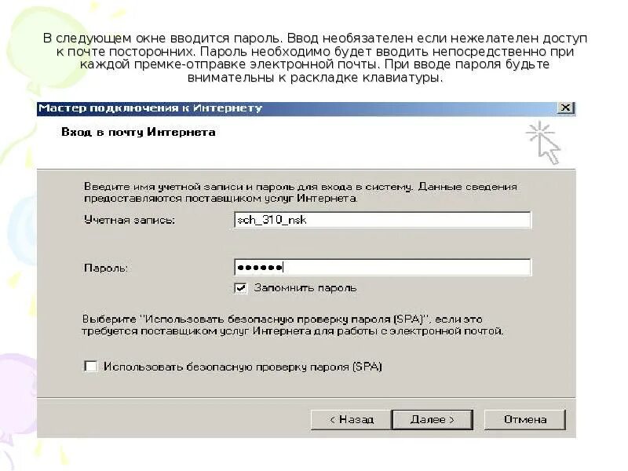Click inside the Пароль field
Screen dimensions: 628x471
pyautogui.click(x=382, y=267)
